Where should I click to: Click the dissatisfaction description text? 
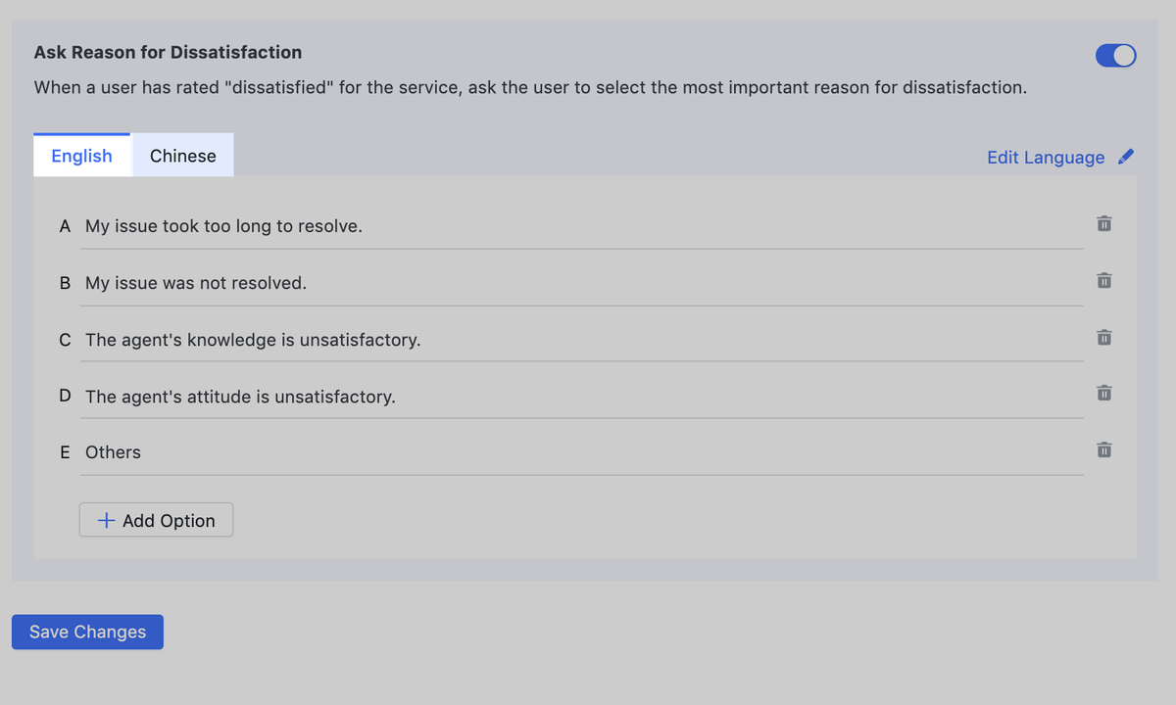530,87
